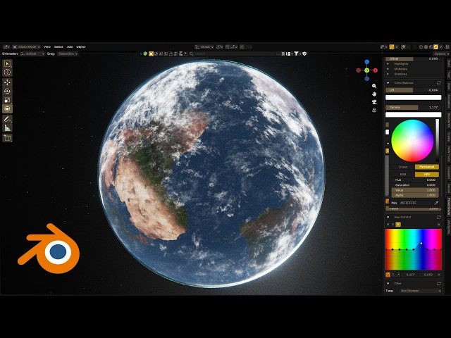Expand the Midtones section
Viewport: 451px width, 338px height.
click(x=388, y=69)
